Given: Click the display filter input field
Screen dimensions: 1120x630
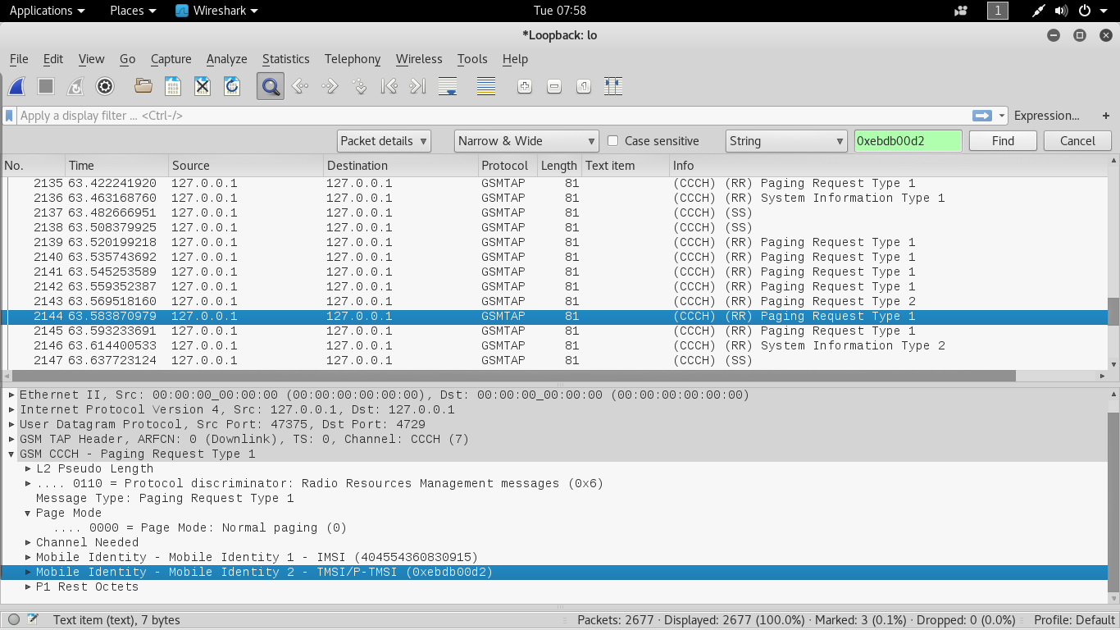Looking at the screenshot, I should click(x=492, y=116).
